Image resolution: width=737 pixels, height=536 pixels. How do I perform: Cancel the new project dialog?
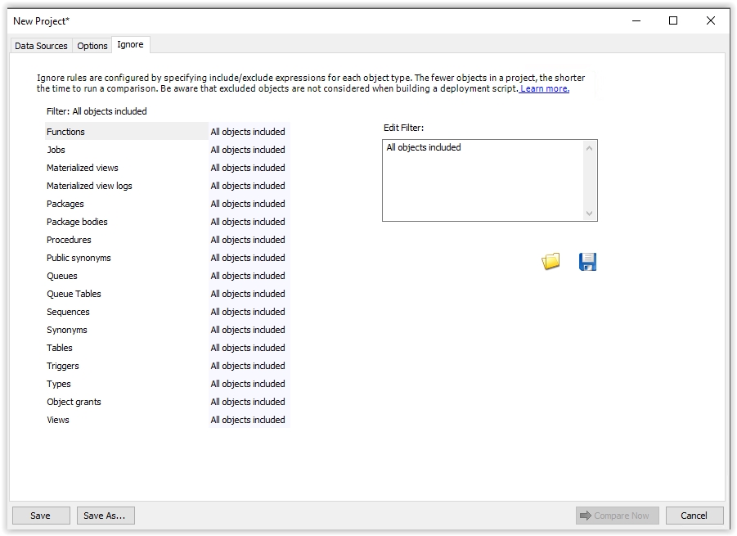[694, 516]
